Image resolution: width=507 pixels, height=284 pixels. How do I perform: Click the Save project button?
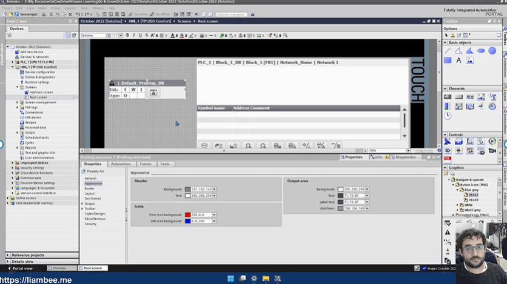24,14
